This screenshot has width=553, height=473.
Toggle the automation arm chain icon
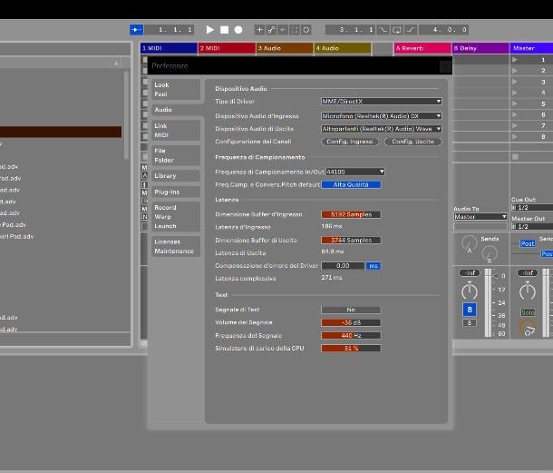271,30
